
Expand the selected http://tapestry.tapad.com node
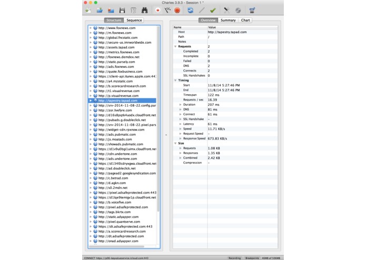pyautogui.click(x=91, y=101)
